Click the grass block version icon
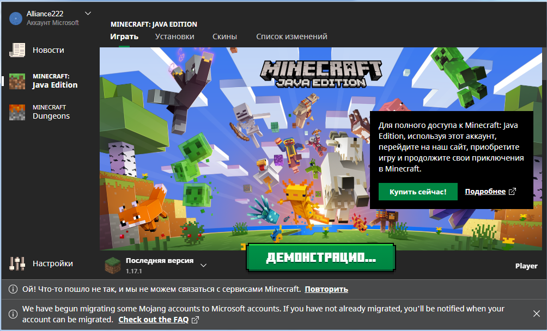Image resolution: width=547 pixels, height=331 pixels. (113, 266)
